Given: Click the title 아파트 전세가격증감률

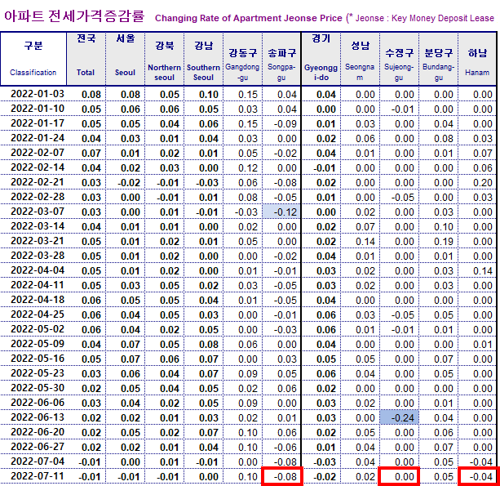Looking at the screenshot, I should (x=74, y=16).
